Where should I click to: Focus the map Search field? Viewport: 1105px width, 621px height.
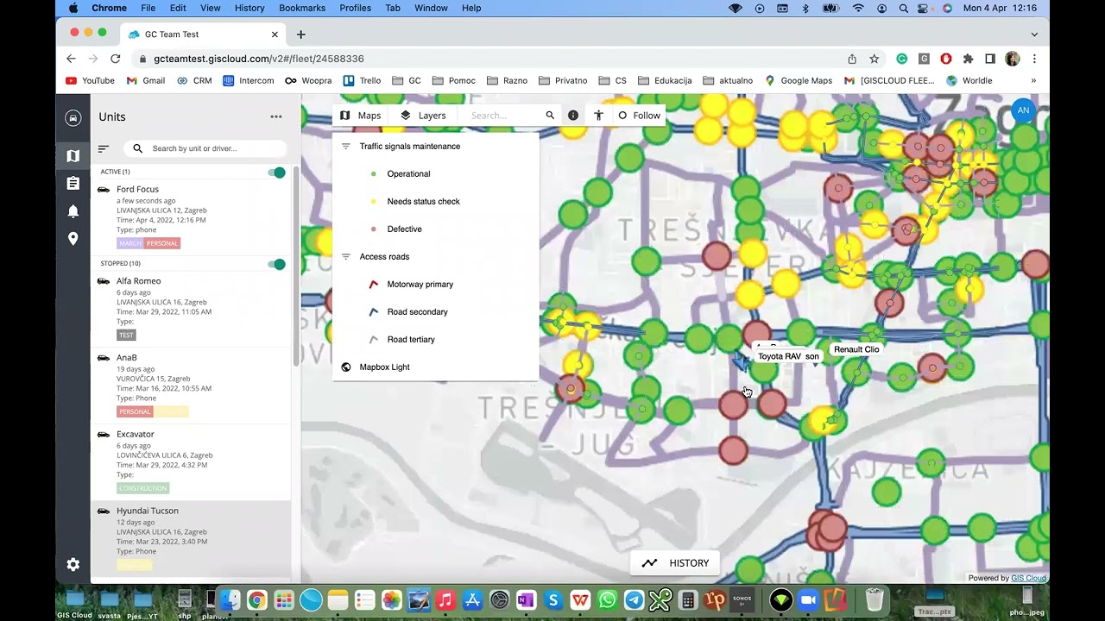point(505,116)
